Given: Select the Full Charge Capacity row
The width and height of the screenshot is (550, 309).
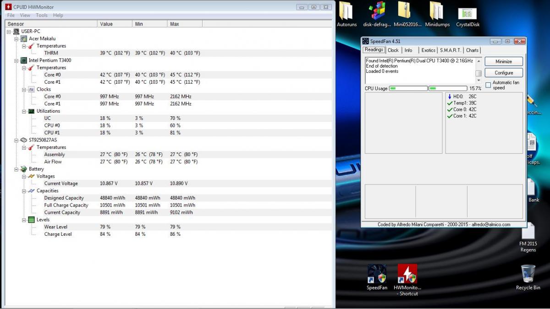Looking at the screenshot, I should click(169, 205).
